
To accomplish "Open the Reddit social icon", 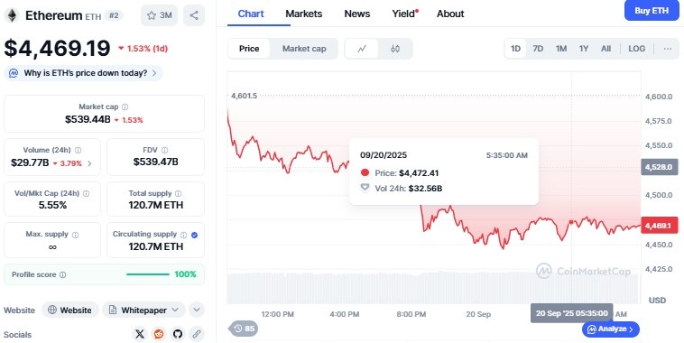I will pyautogui.click(x=158, y=334).
